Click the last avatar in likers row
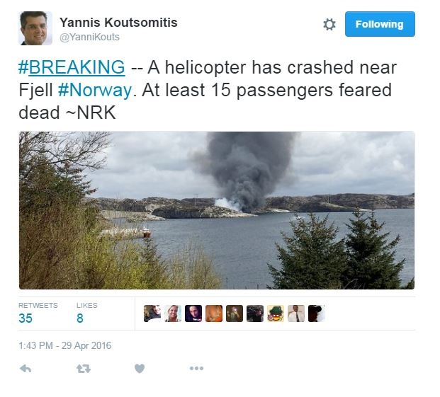Screen dimensions: 440x397 click(x=317, y=313)
